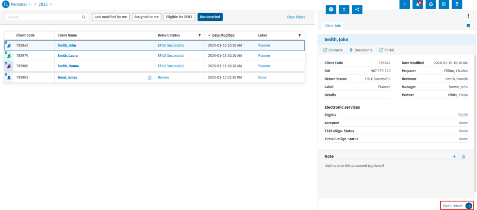477x210 pixels.
Task: Toggle the Assigned to me filter
Action: pos(147,17)
